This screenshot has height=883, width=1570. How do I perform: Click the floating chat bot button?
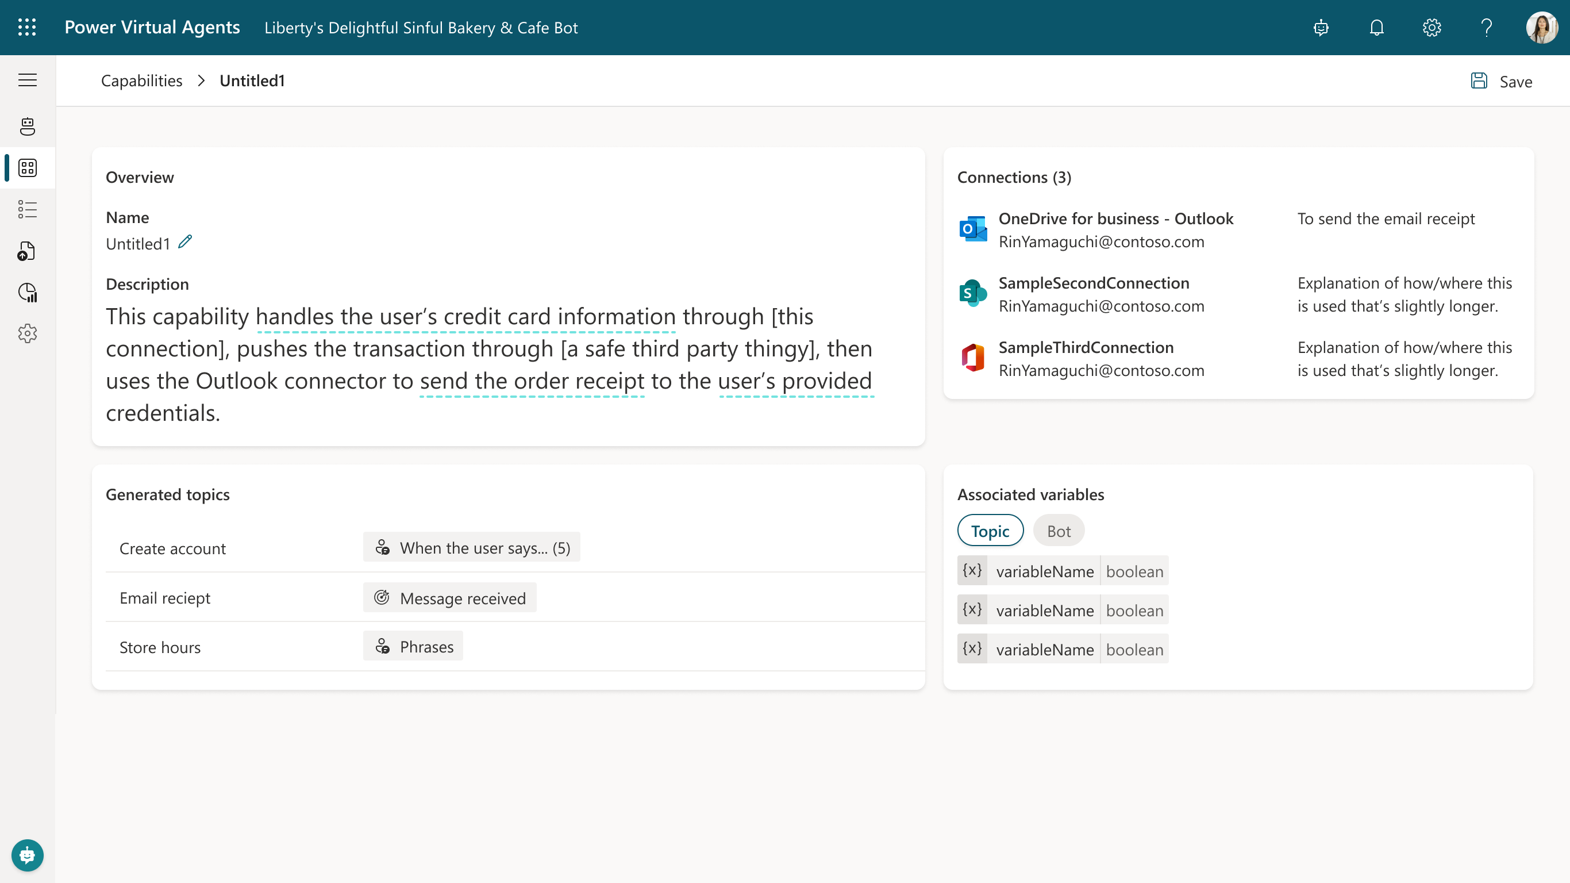coord(28,855)
